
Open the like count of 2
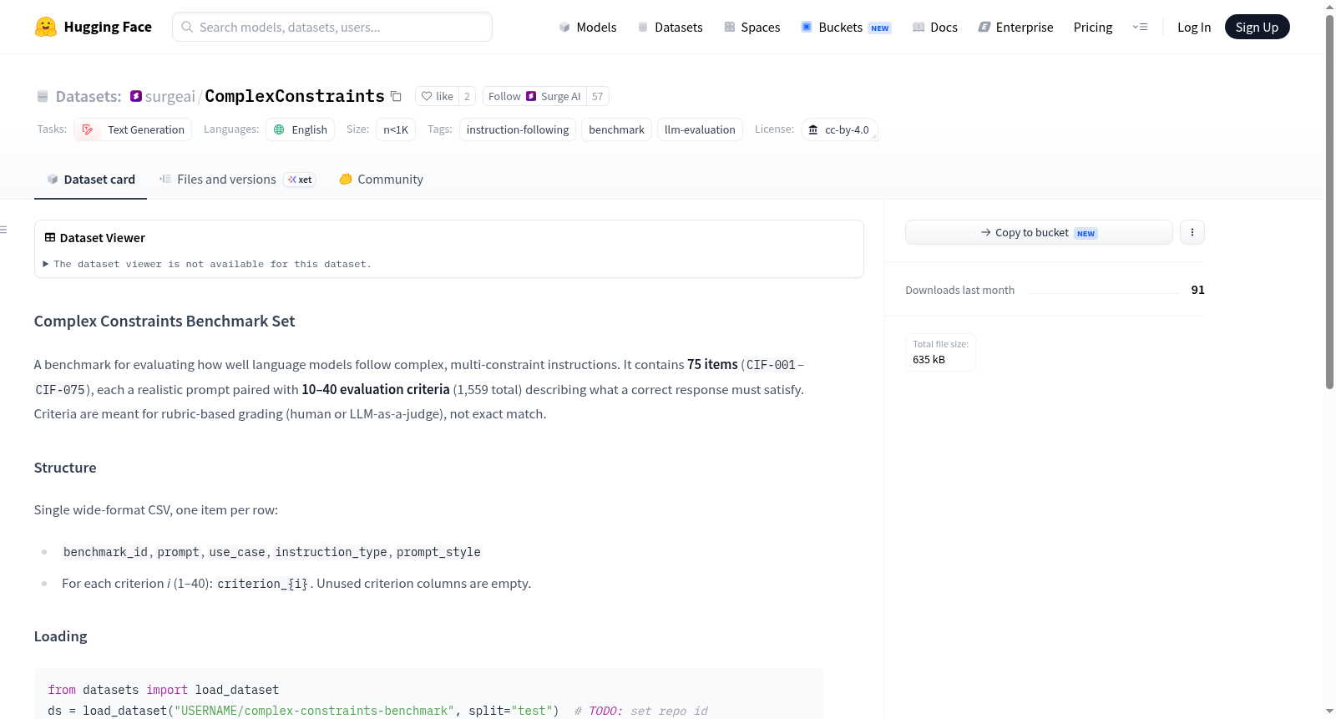467,97
